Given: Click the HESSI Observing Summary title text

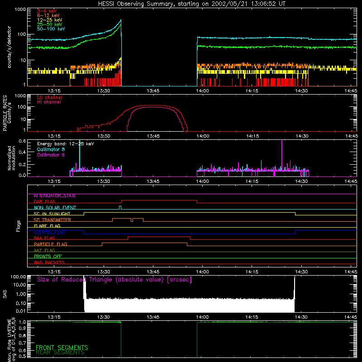Looking at the screenshot, I should [x=191, y=4].
